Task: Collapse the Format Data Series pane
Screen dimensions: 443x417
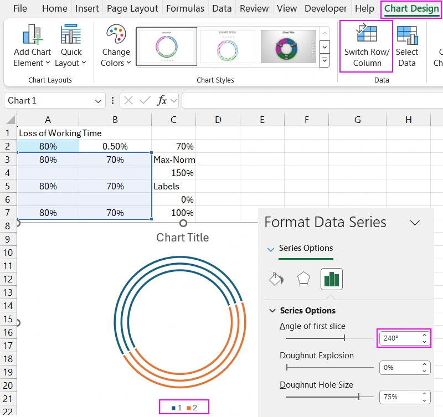Action: coord(415,222)
